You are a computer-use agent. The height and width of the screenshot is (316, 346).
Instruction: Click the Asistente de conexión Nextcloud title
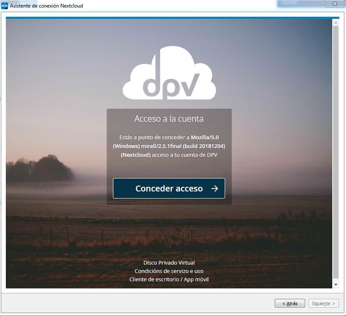pos(46,5)
